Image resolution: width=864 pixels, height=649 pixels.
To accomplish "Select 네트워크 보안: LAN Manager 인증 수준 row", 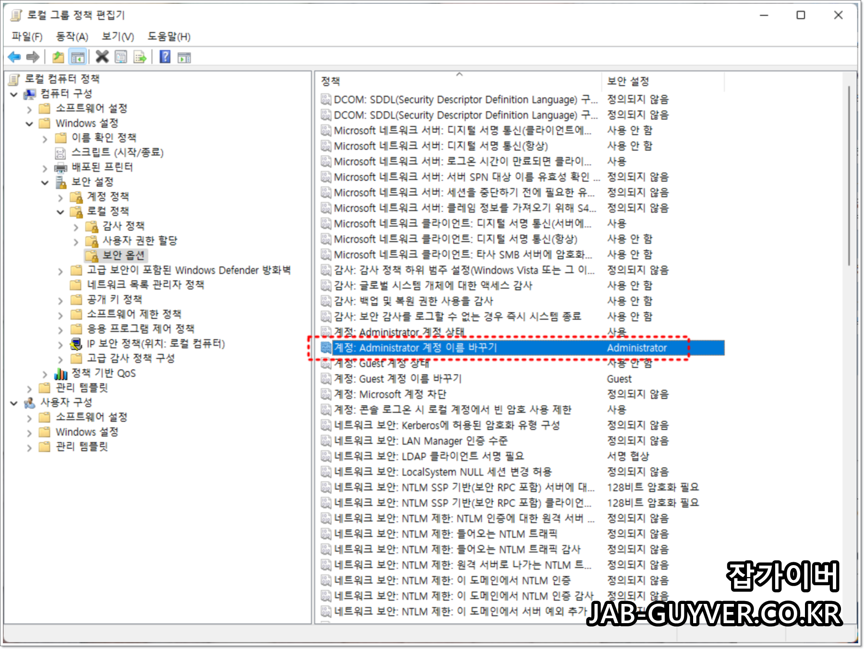I will (x=522, y=440).
